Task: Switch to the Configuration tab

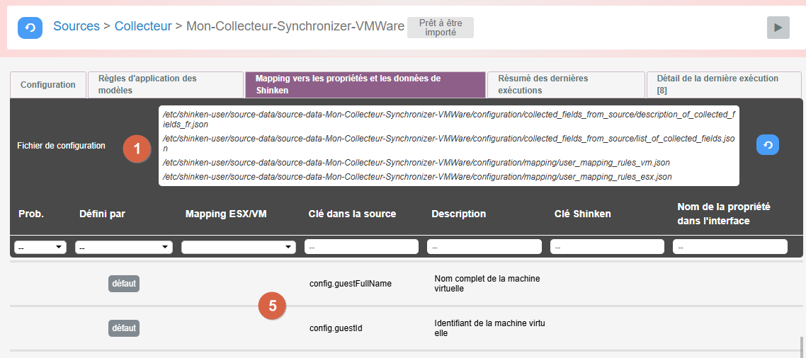Action: pos(48,85)
